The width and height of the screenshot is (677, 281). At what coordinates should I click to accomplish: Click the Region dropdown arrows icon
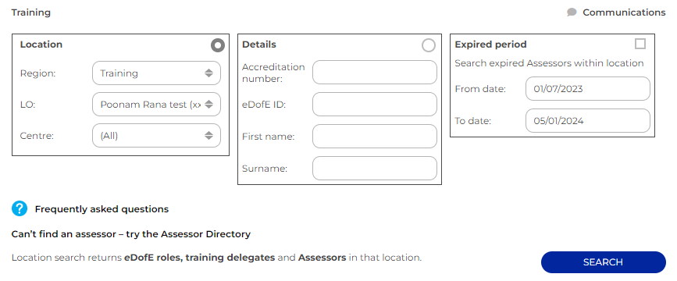tap(209, 73)
